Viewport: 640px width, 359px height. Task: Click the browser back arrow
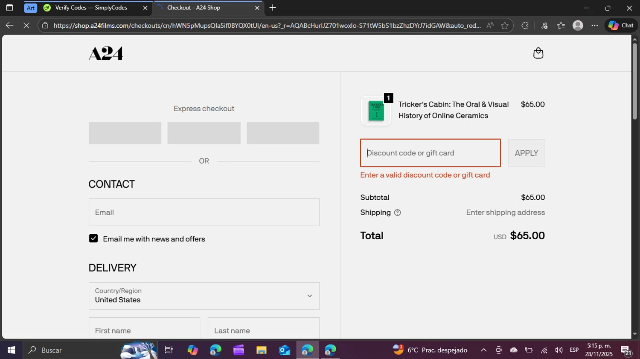pyautogui.click(x=9, y=26)
